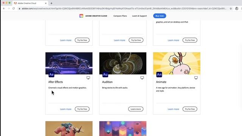Click Try for free on top-middle card

(136, 40)
